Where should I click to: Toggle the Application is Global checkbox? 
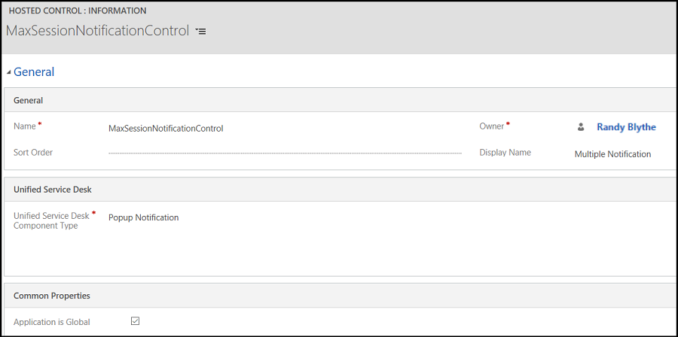click(x=136, y=321)
